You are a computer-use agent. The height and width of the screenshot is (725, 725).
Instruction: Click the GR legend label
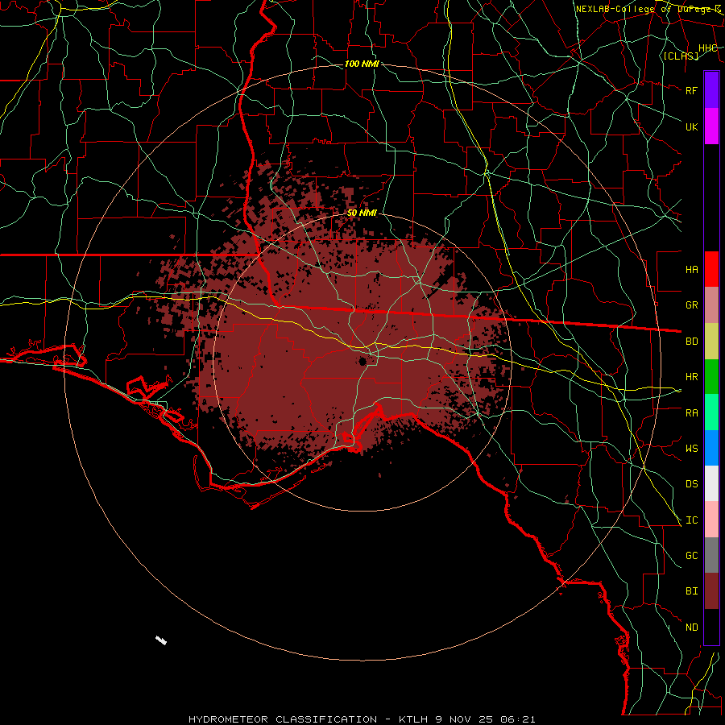691,305
